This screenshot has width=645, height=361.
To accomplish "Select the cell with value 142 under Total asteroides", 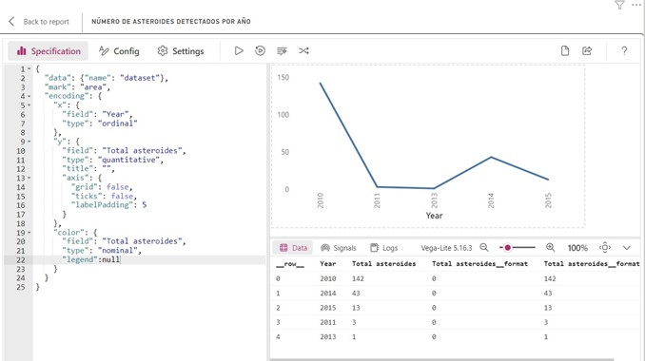I will [358, 278].
